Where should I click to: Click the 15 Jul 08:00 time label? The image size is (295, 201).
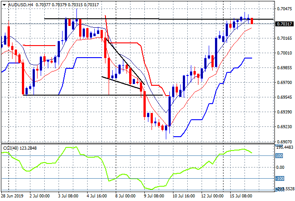coord(241,196)
